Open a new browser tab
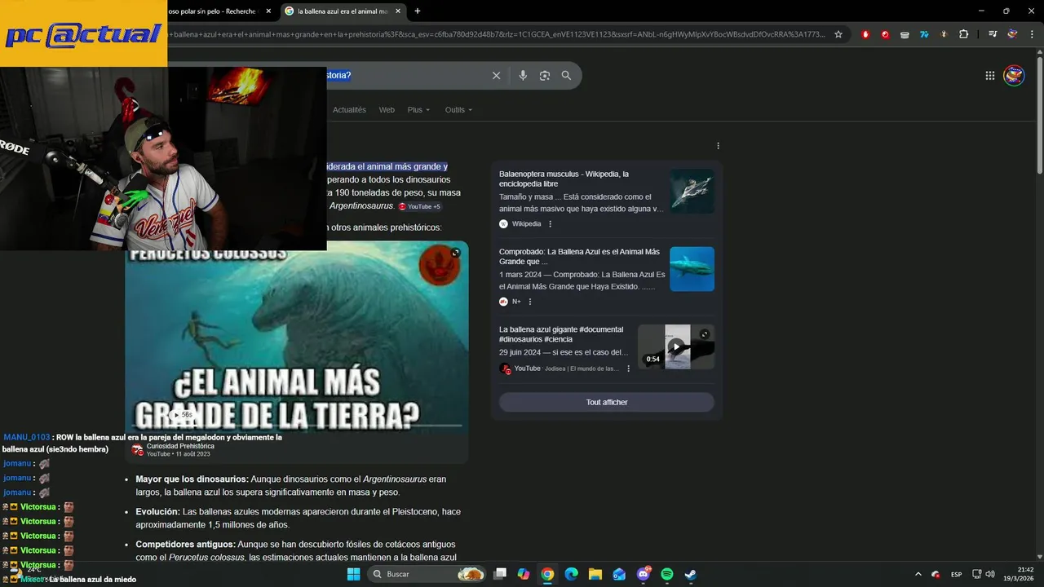The height and width of the screenshot is (587, 1044). tap(418, 11)
